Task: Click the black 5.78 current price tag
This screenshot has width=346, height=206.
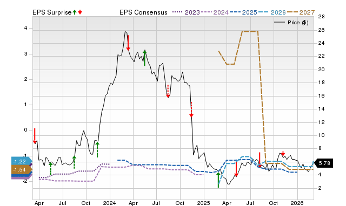Action: [323, 163]
